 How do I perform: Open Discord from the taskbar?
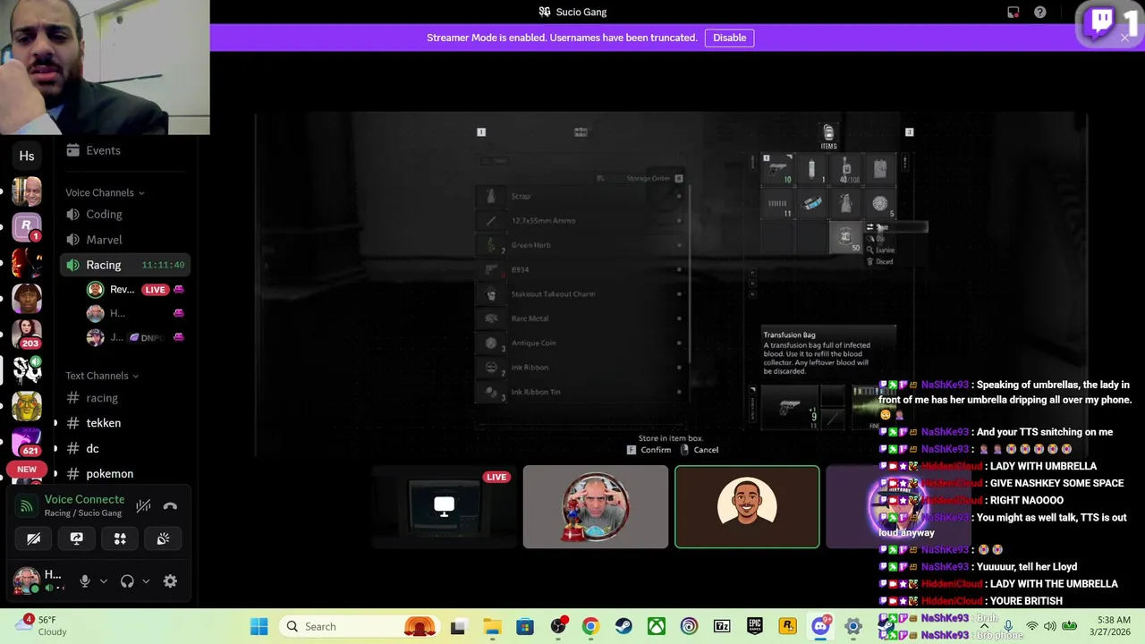tap(820, 626)
